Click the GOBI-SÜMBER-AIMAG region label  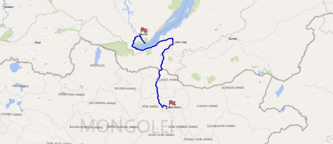(183, 127)
